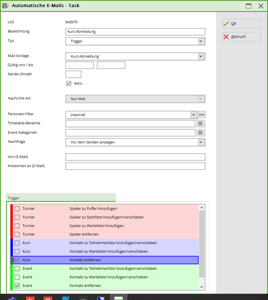The image size is (268, 300).
Task: Cancel using the Abbruch button
Action: click(x=241, y=37)
